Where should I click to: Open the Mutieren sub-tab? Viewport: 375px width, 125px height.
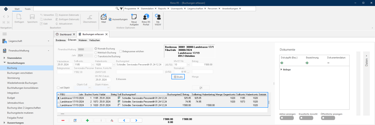point(83,40)
